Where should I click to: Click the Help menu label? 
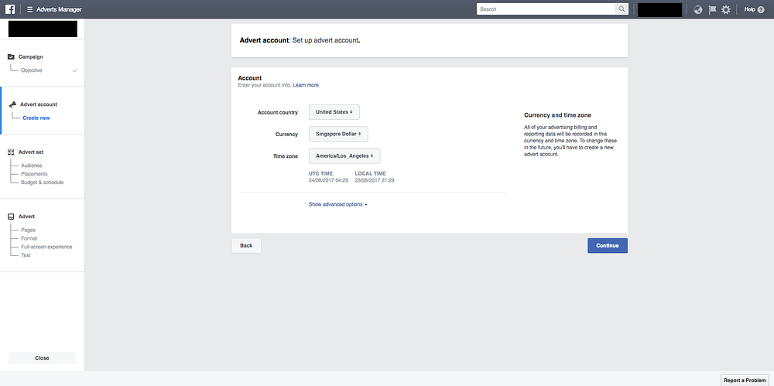coord(750,9)
